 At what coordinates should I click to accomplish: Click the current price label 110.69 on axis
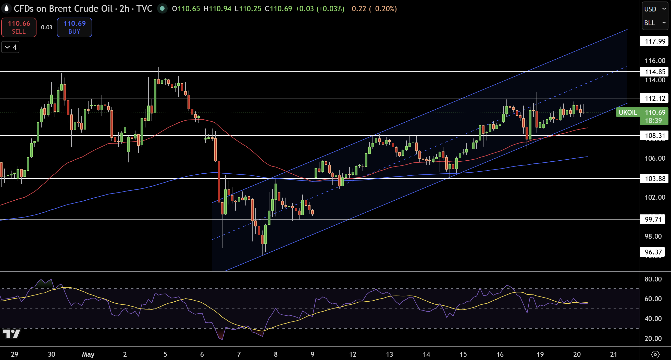pyautogui.click(x=655, y=112)
